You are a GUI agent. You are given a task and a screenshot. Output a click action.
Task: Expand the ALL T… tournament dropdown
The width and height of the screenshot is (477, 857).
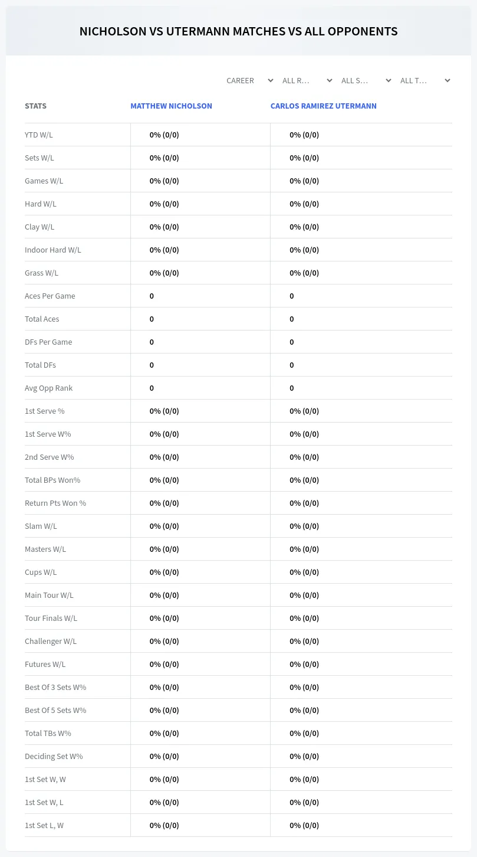click(425, 80)
